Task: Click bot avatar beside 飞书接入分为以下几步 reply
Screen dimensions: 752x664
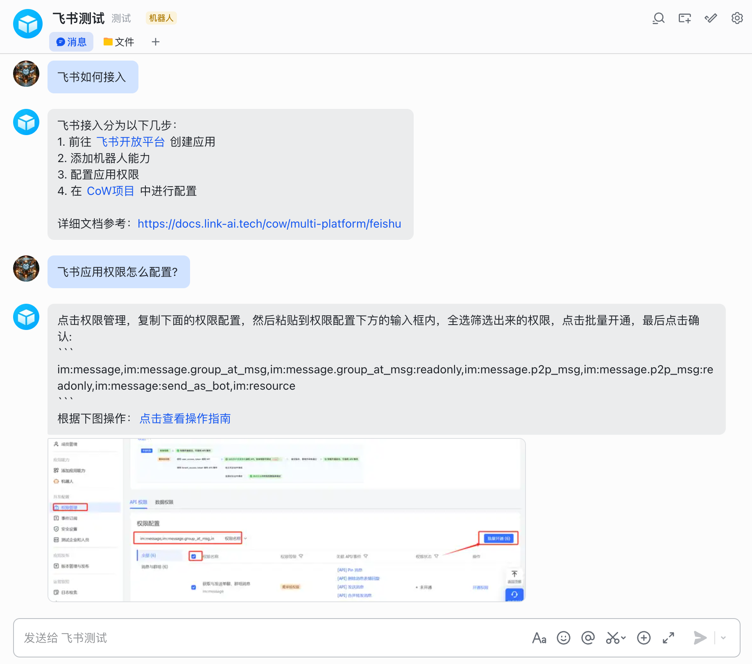Action: (x=26, y=122)
